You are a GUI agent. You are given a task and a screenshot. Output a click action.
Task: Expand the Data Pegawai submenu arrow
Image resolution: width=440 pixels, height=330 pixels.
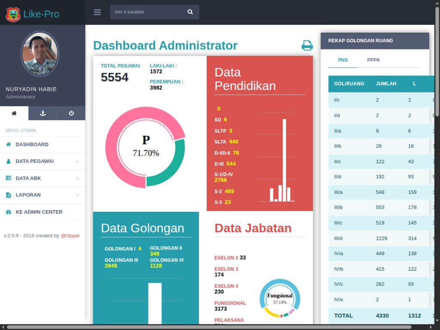click(77, 162)
